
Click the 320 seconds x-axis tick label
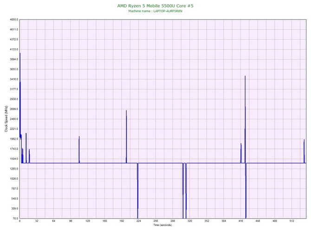click(x=190, y=221)
